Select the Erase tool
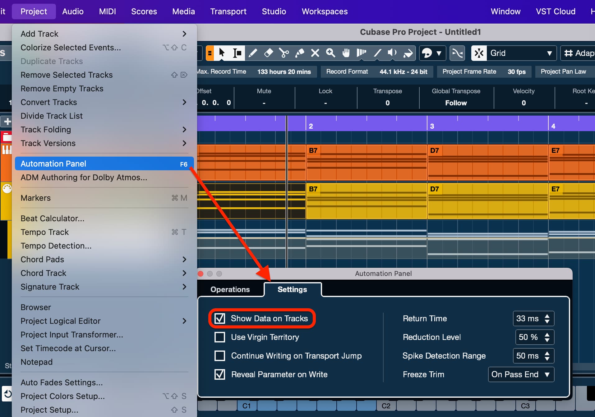This screenshot has height=417, width=595. (268, 53)
